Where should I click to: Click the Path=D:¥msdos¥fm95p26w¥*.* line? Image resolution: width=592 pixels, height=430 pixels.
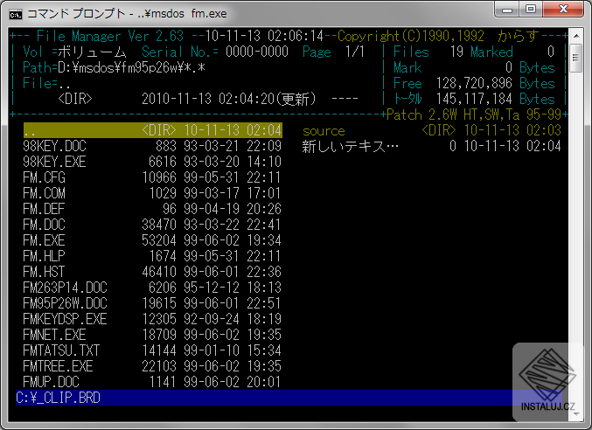point(114,67)
